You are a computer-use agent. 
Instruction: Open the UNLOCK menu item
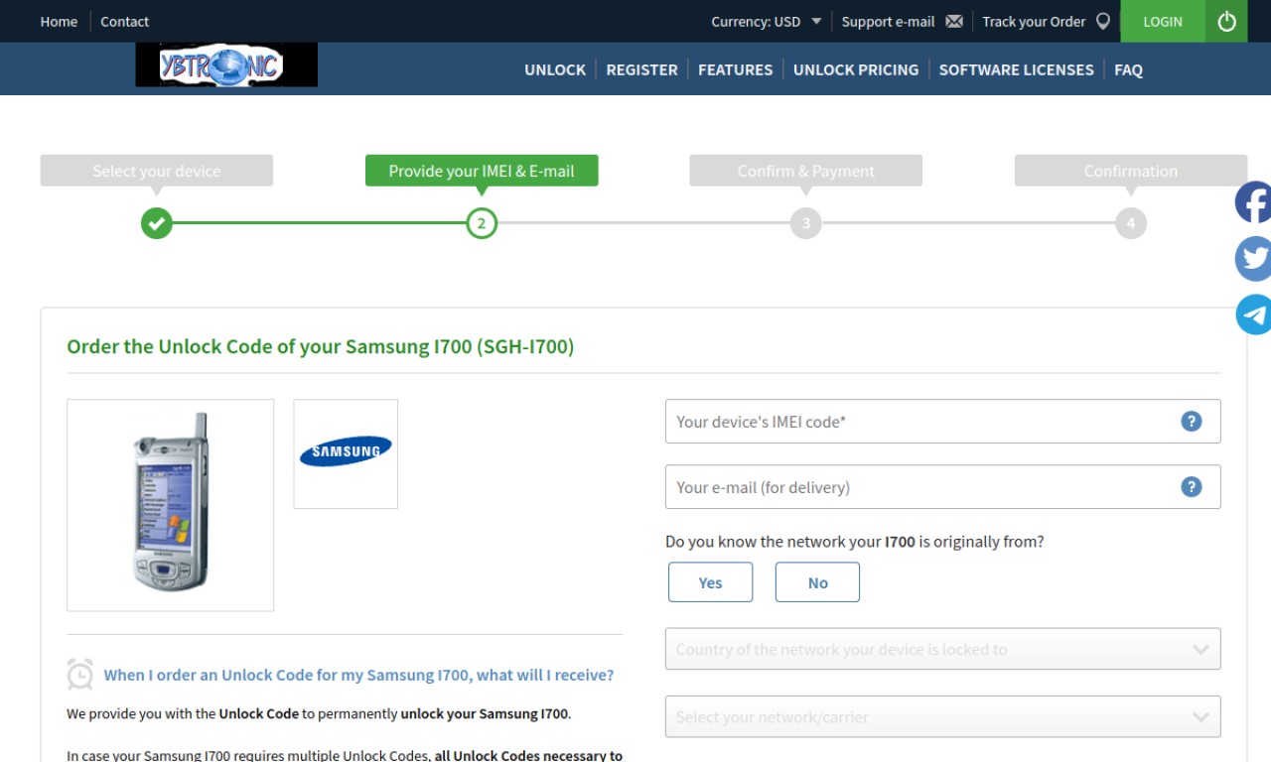pyautogui.click(x=555, y=69)
